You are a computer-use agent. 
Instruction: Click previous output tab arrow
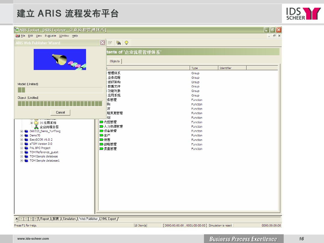(26, 219)
